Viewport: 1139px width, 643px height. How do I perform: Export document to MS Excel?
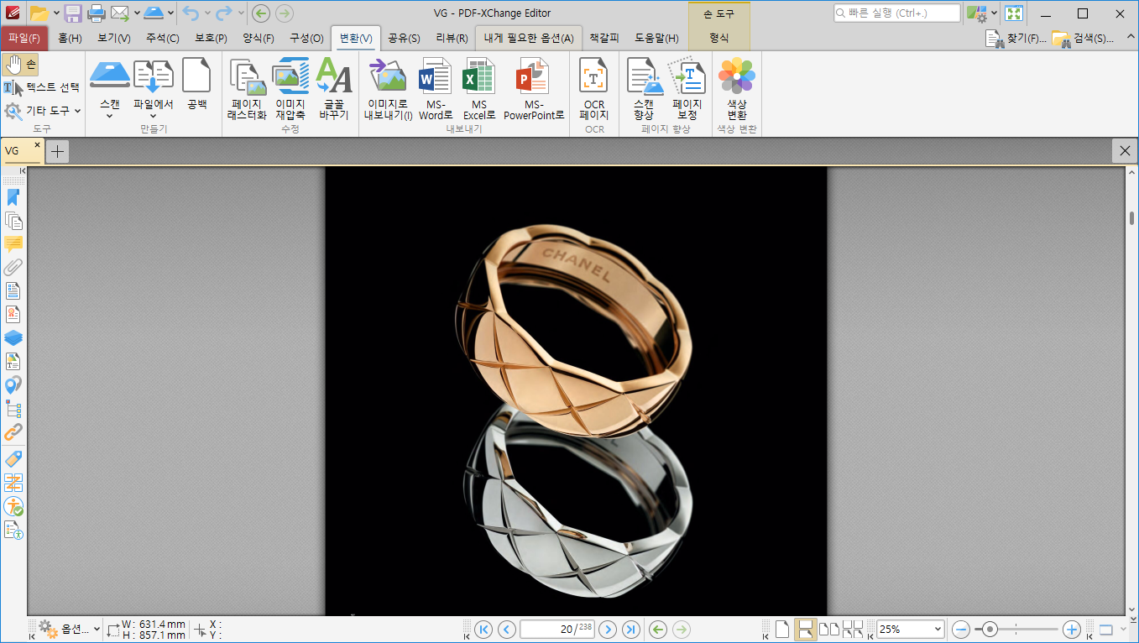click(479, 89)
